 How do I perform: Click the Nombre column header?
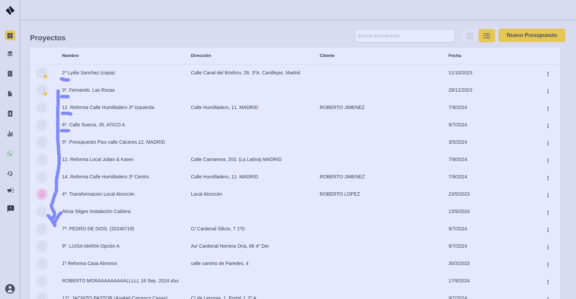point(70,56)
